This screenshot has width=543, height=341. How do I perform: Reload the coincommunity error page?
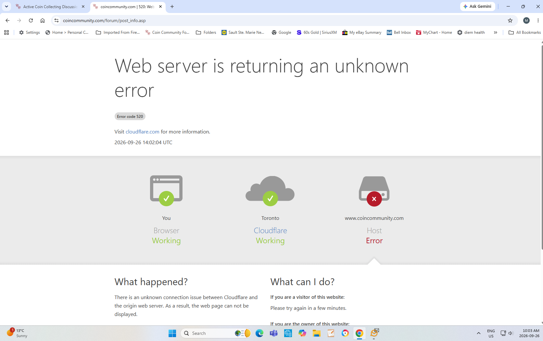tap(31, 20)
